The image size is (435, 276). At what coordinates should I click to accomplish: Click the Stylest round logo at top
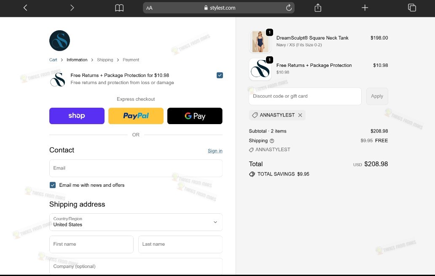pos(60,41)
